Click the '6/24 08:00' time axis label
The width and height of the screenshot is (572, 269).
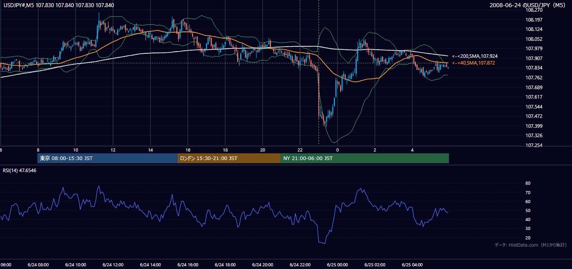[38, 265]
